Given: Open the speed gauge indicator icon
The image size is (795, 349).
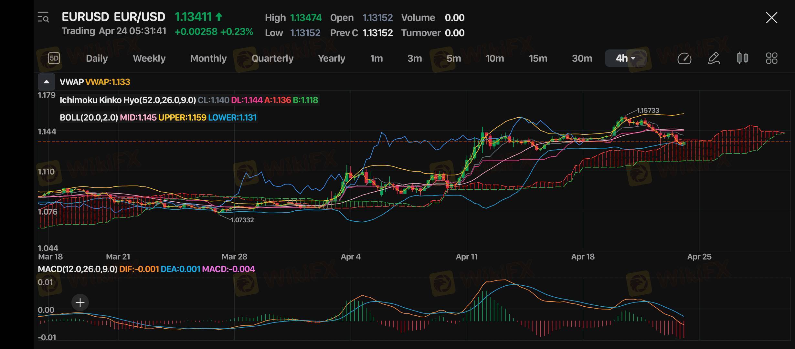Looking at the screenshot, I should point(684,58).
